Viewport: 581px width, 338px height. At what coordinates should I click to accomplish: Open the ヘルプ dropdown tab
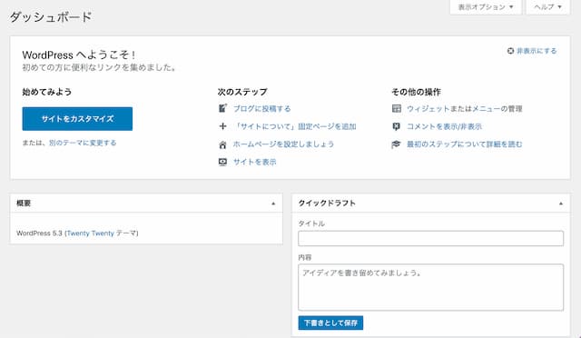pos(547,7)
